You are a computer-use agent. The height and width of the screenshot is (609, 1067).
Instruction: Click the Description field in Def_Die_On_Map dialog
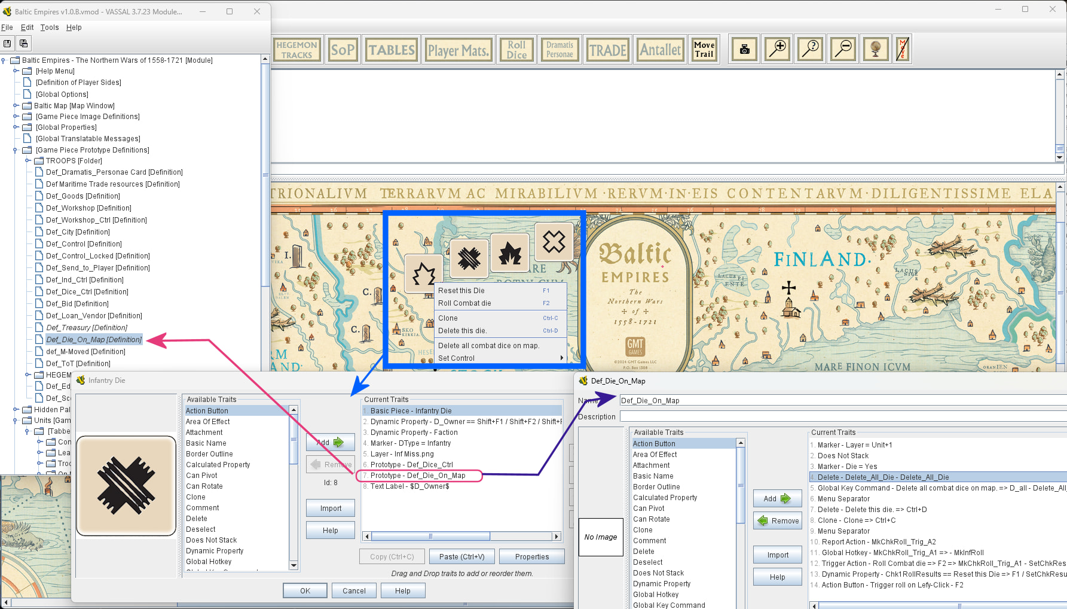tap(843, 416)
